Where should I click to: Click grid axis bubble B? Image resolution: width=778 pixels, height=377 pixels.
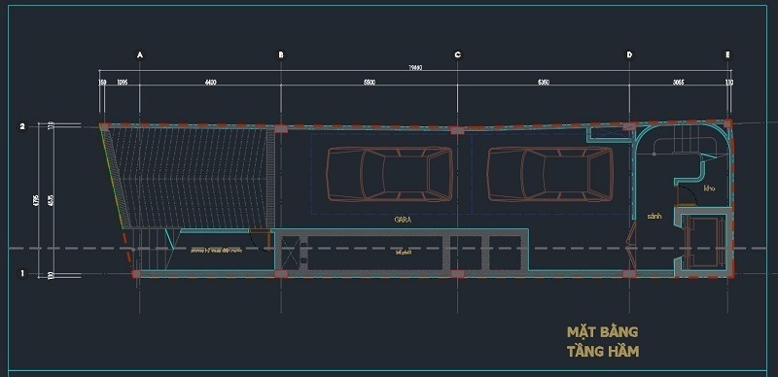(x=281, y=55)
